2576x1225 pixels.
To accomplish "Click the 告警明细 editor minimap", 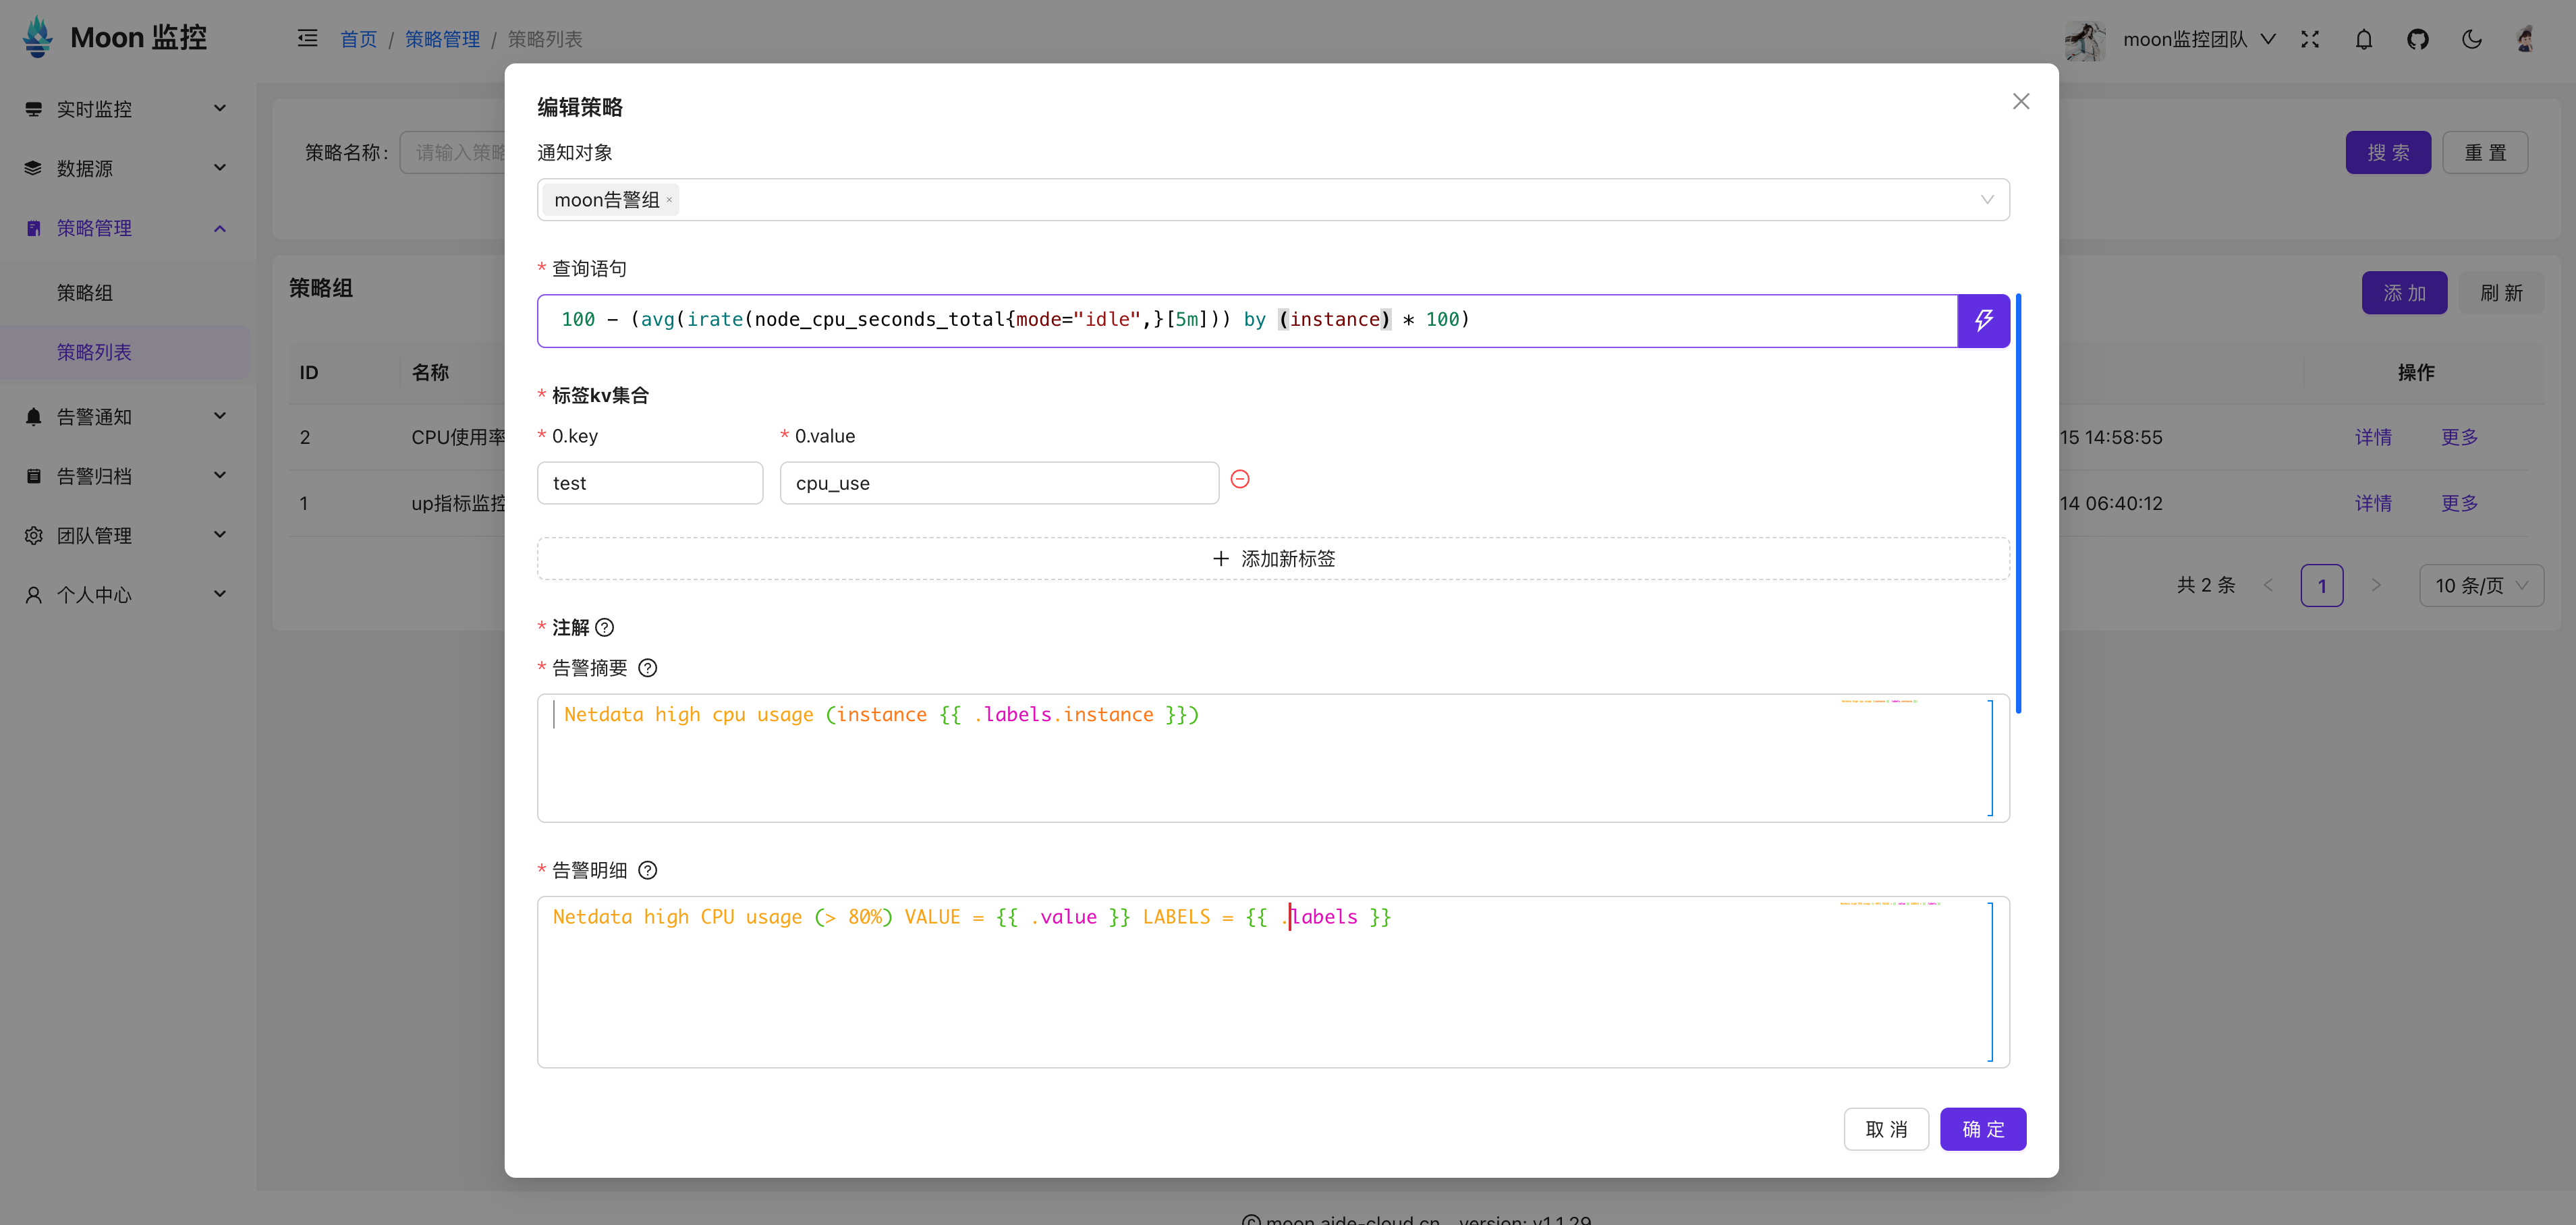I will pyautogui.click(x=1890, y=904).
